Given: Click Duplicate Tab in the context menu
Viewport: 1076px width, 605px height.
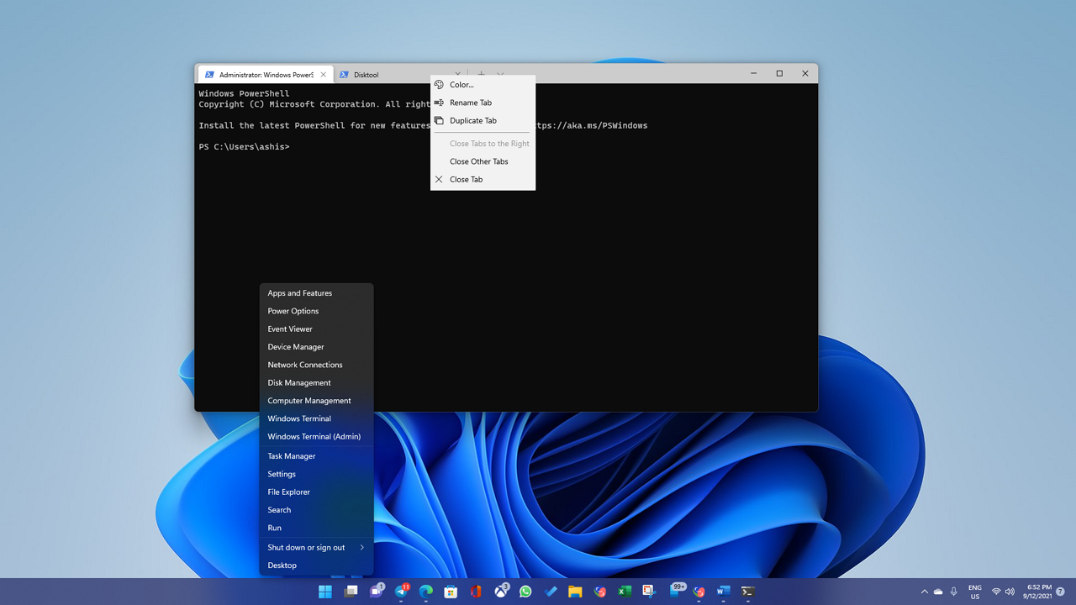Looking at the screenshot, I should [x=472, y=121].
